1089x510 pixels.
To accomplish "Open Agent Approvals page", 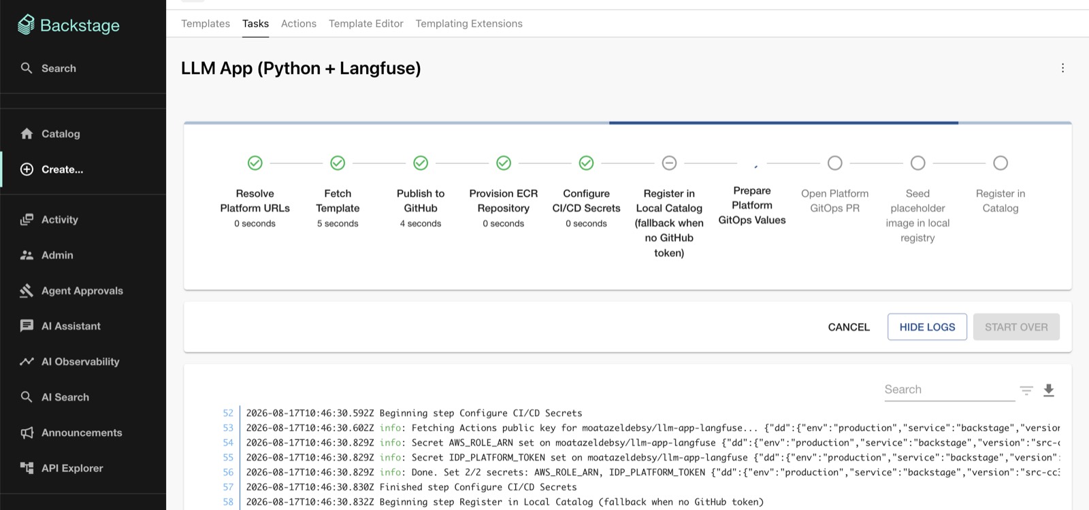I will (82, 290).
